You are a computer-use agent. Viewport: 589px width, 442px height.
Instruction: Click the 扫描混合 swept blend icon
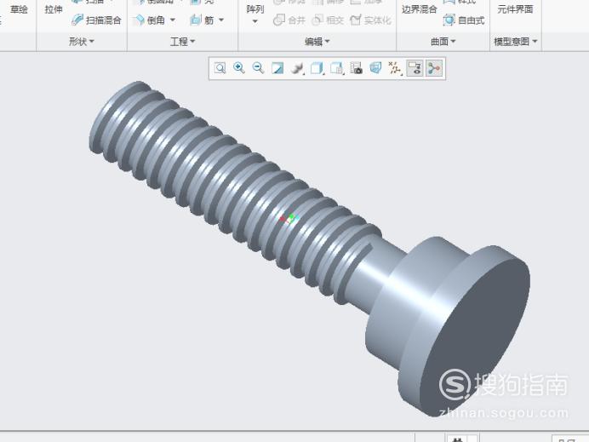pyautogui.click(x=77, y=20)
